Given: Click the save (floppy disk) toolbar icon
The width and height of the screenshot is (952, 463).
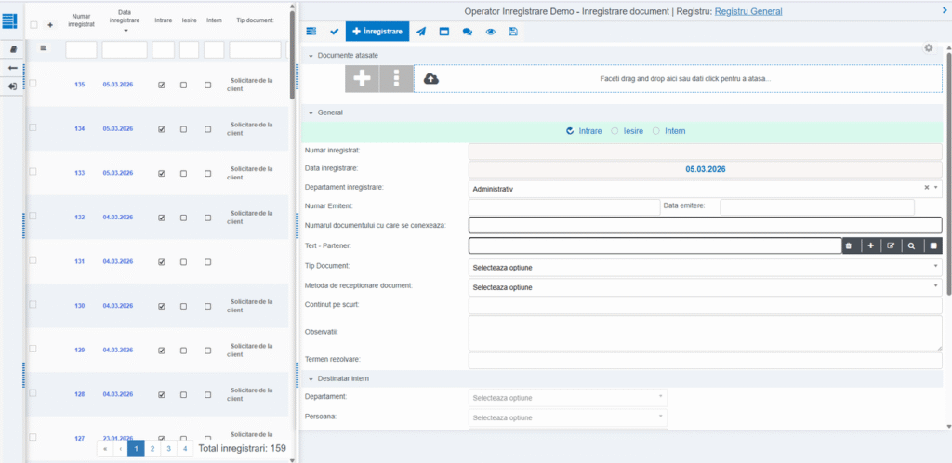Looking at the screenshot, I should (x=511, y=32).
